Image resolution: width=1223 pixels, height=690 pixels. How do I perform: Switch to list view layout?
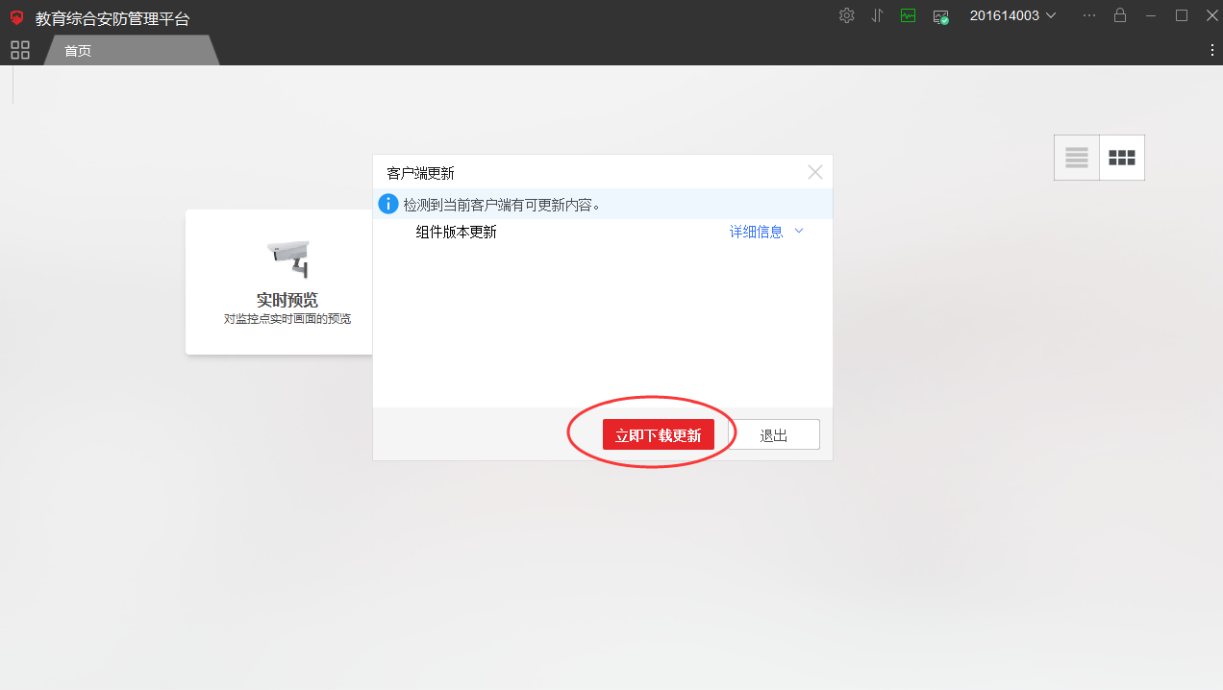1077,158
